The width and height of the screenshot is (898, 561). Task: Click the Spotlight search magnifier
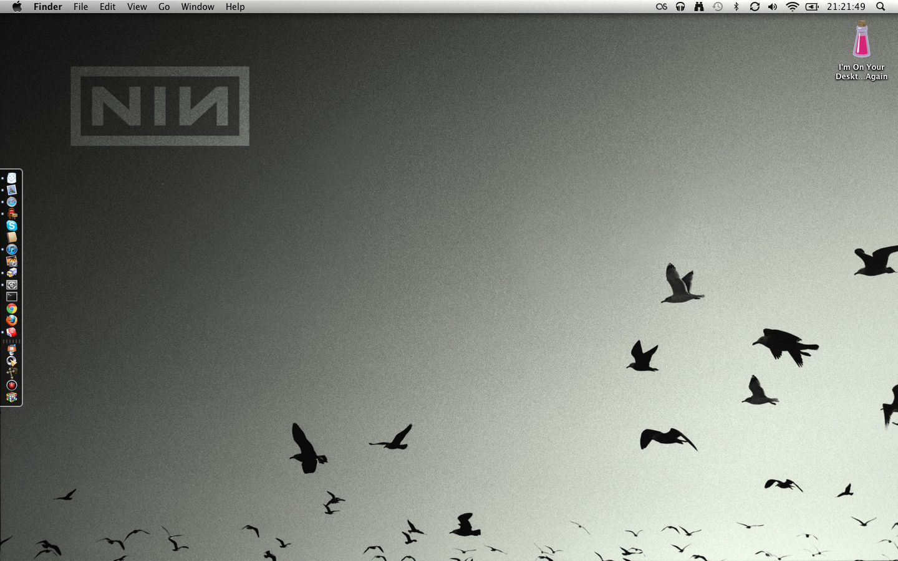[881, 7]
